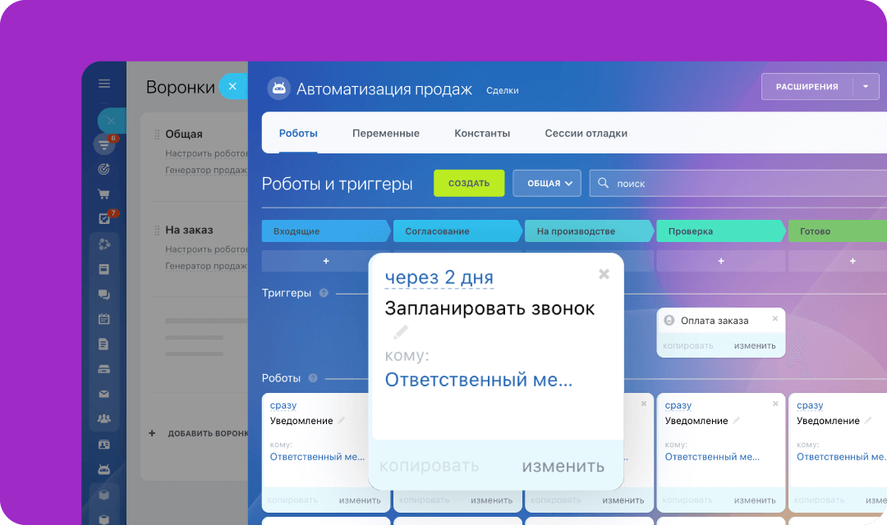The image size is (887, 525).
Task: Click the help icon next to Роботы
Action: (313, 378)
